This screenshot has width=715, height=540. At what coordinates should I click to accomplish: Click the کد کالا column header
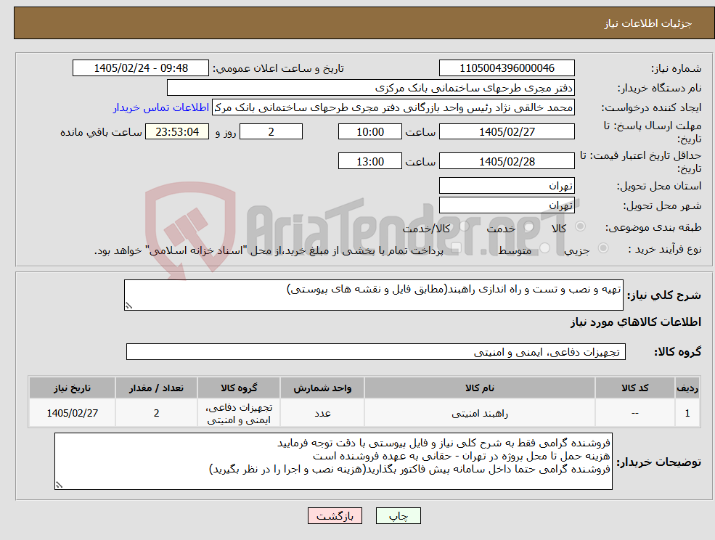635,388
